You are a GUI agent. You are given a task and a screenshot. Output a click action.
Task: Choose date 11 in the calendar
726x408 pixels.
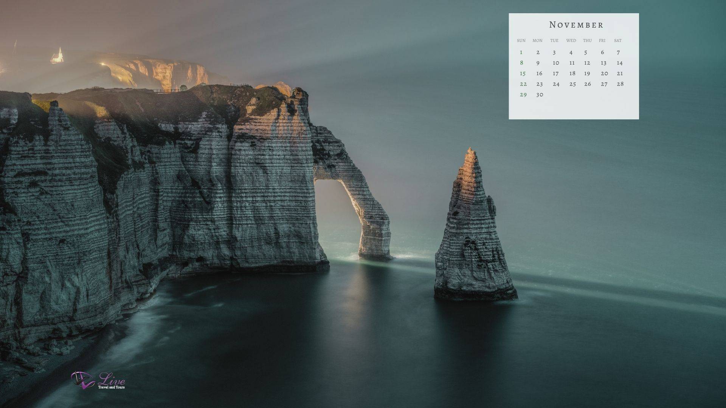(572, 63)
